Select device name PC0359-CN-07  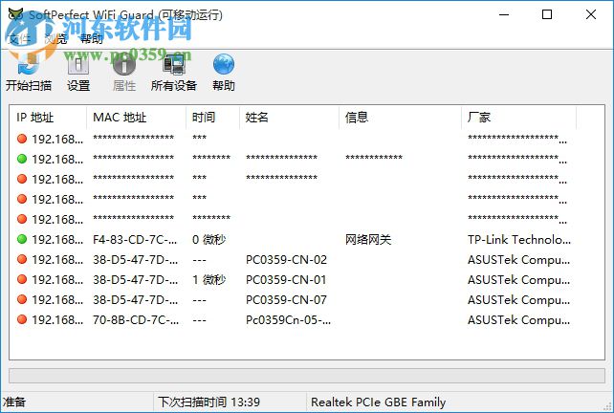286,300
